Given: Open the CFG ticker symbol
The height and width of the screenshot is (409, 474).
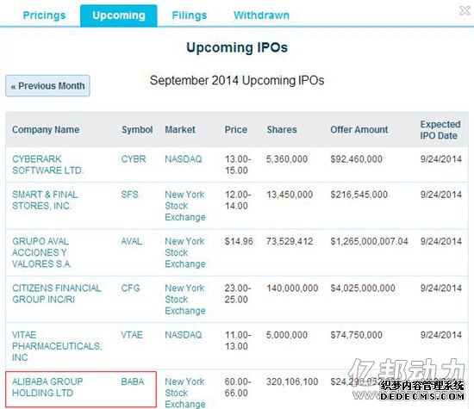Looking at the screenshot, I should point(130,288).
